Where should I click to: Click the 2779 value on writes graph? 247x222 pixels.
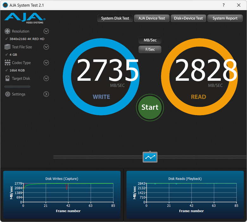[18, 184]
